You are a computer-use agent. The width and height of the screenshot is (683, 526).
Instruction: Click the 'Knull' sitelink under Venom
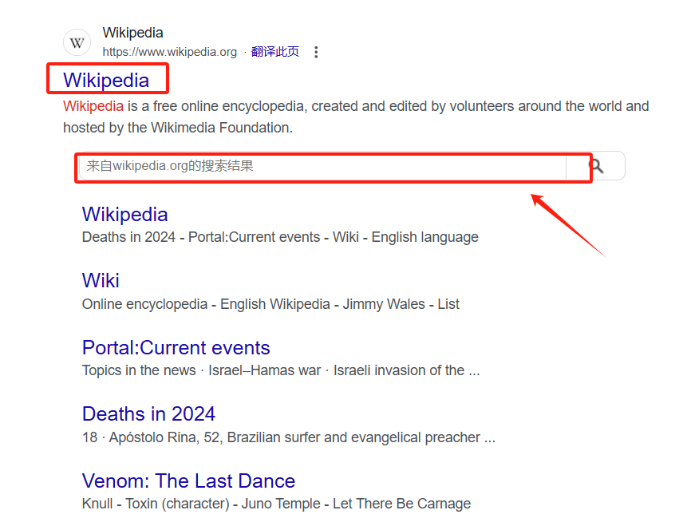click(96, 504)
